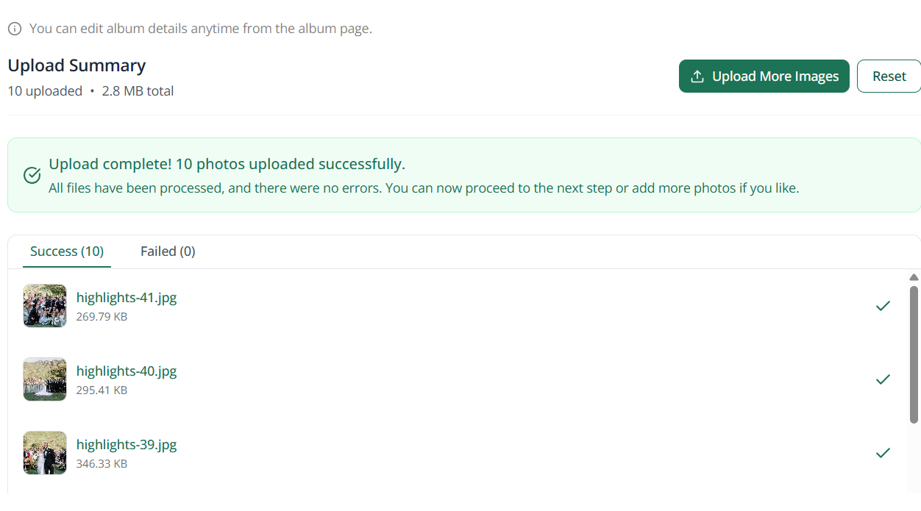
Task: Click the file list vertical scrollbar thumb
Action: 914,354
